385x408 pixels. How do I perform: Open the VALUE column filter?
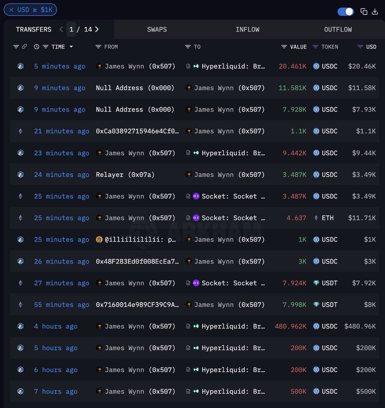coord(284,47)
